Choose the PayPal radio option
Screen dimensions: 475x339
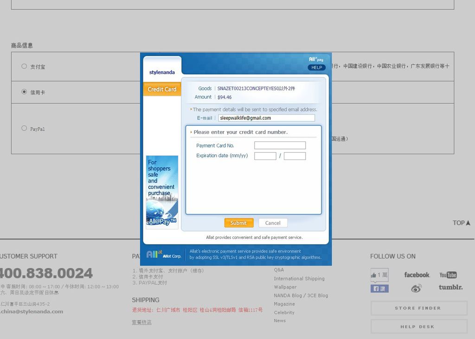[x=24, y=128]
